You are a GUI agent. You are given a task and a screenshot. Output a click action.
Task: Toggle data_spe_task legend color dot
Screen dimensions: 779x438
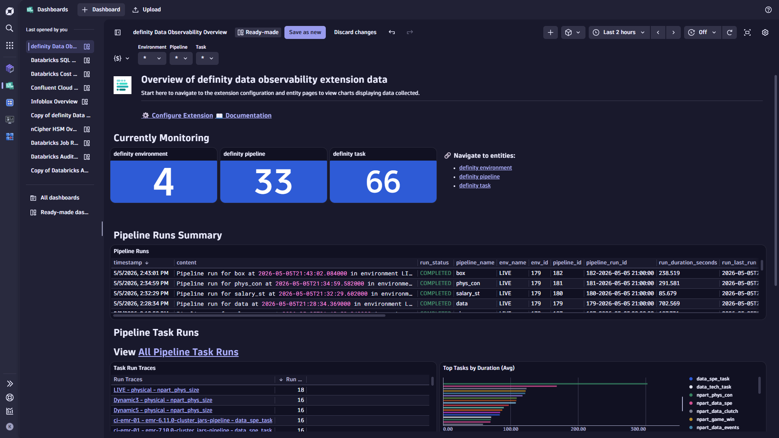pyautogui.click(x=691, y=379)
